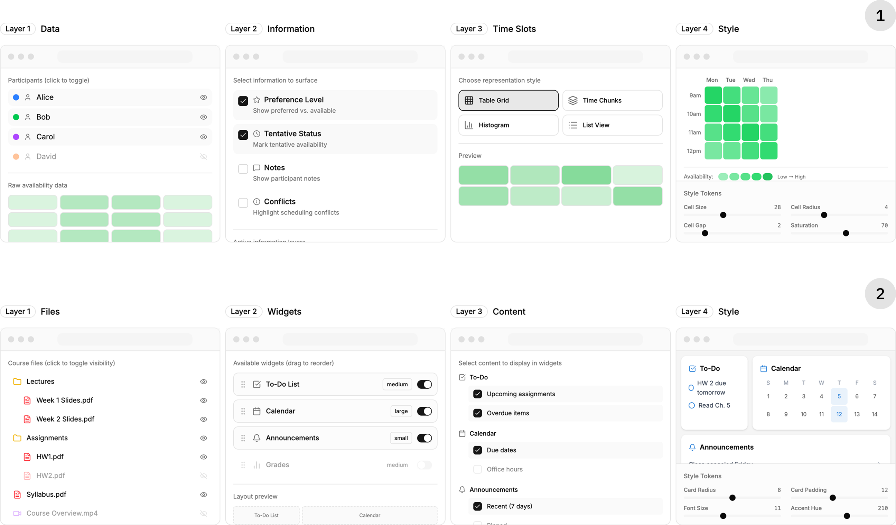Click date 12 in Calendar widget

tap(839, 414)
